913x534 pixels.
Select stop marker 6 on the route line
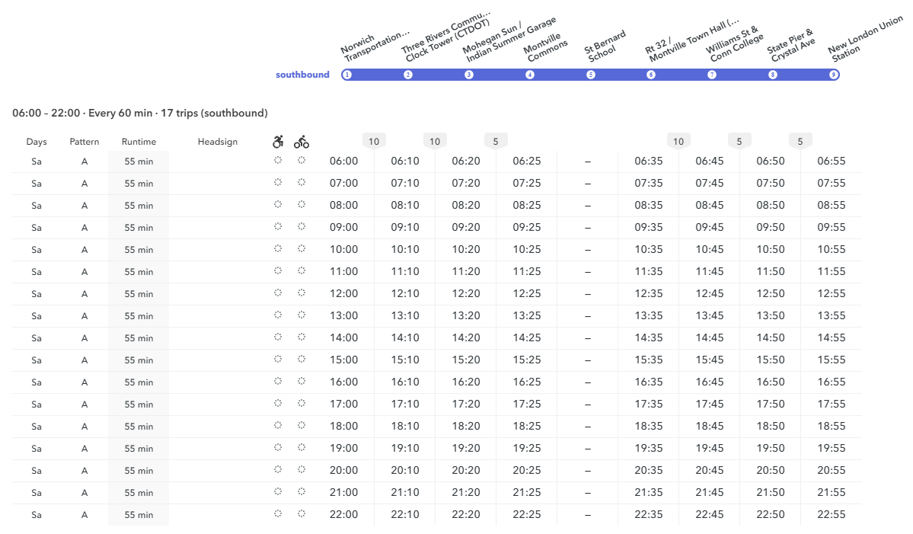pyautogui.click(x=651, y=75)
